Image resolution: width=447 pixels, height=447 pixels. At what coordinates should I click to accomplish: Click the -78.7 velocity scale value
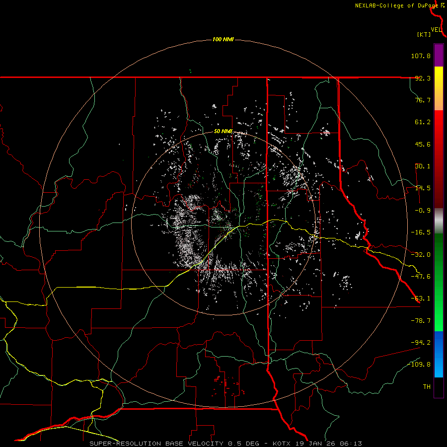[421, 321]
